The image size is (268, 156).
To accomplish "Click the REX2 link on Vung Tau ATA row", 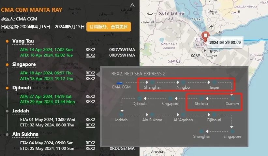I will [90, 50].
